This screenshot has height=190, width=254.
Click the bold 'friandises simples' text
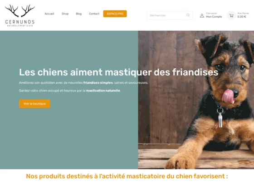click(98, 83)
